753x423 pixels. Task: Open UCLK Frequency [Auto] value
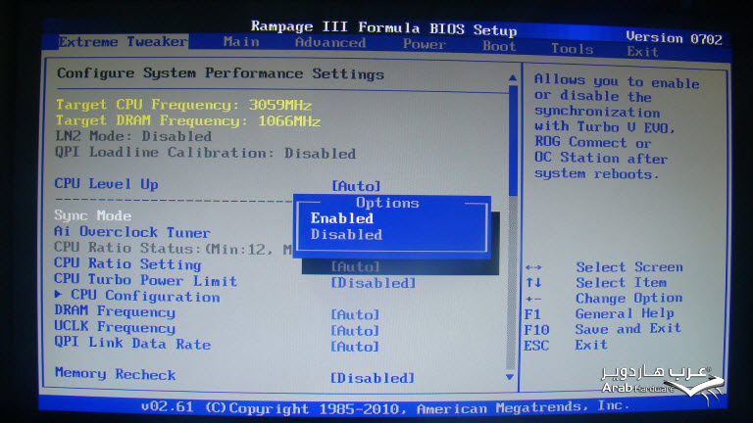[355, 330]
